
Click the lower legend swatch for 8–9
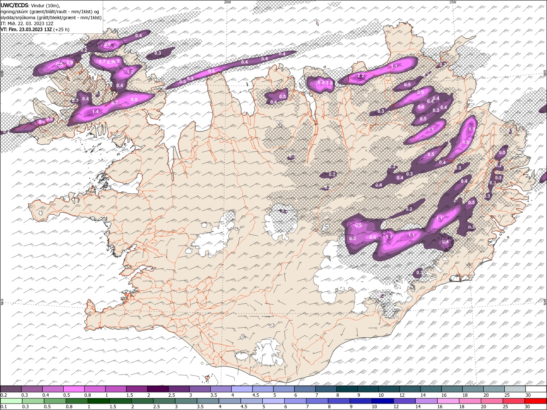pyautogui.click(x=338, y=401)
